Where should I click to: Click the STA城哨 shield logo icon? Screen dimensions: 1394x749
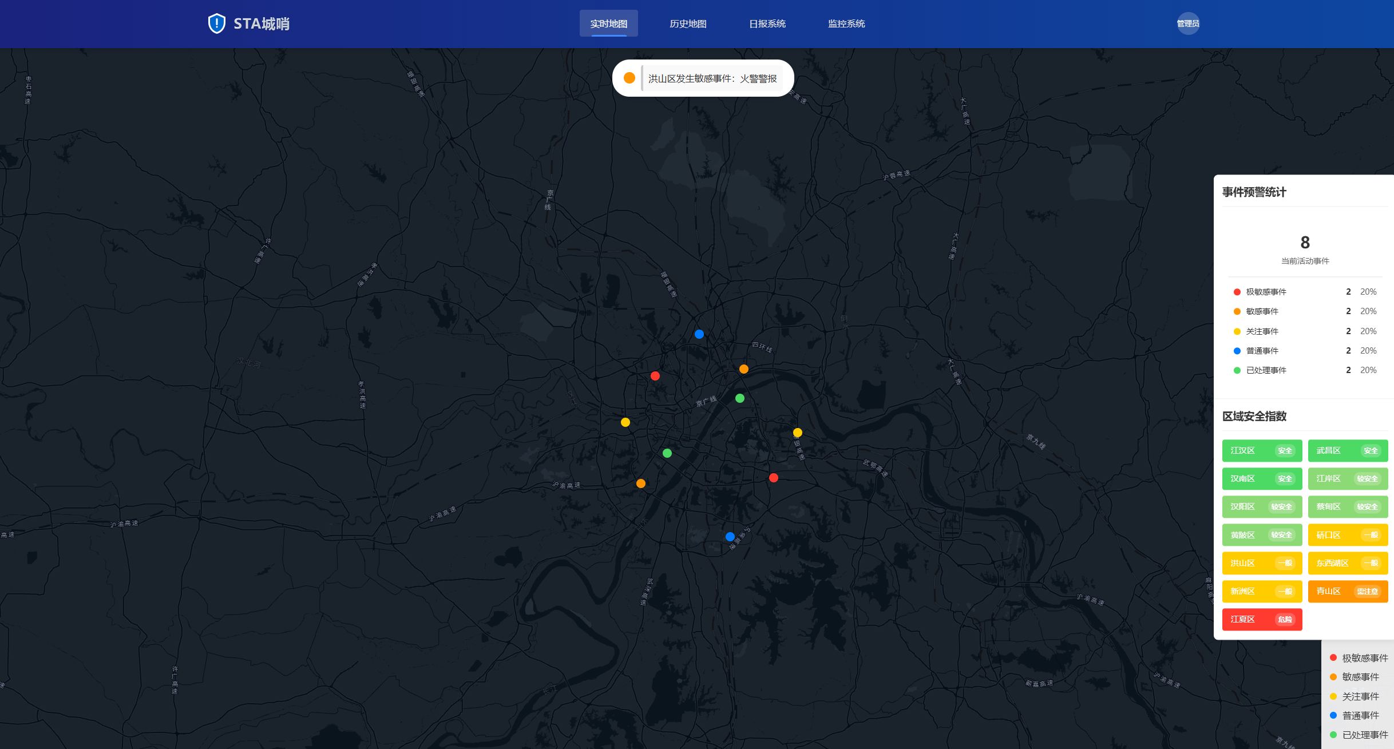point(217,23)
